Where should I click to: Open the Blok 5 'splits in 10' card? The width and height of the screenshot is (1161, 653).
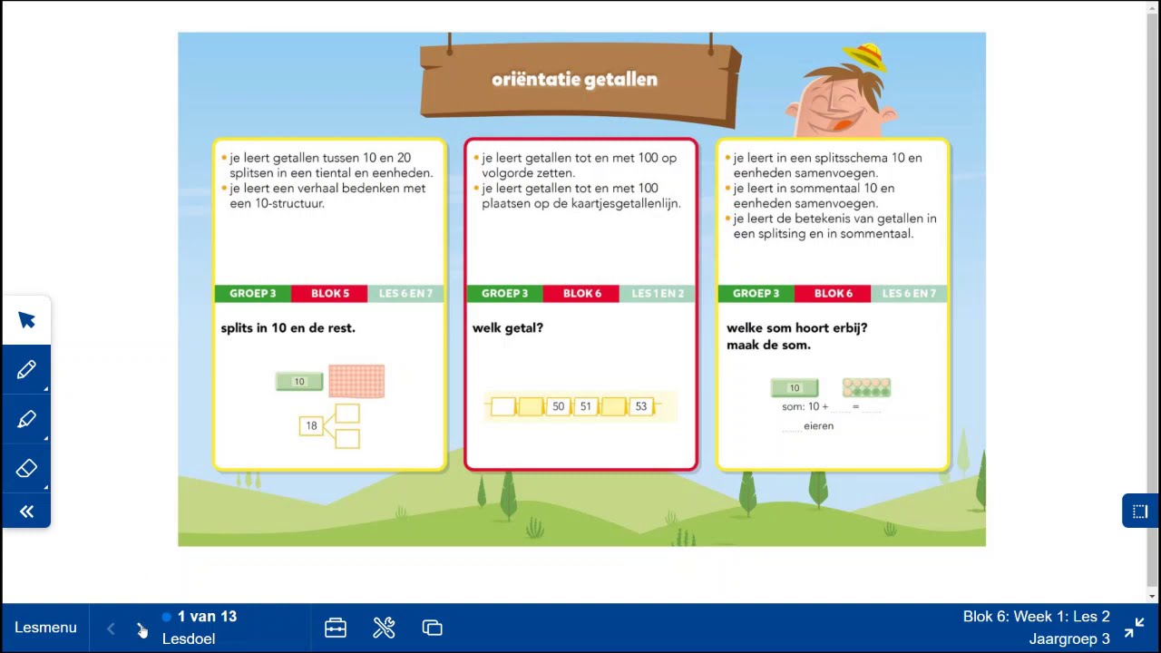click(329, 305)
